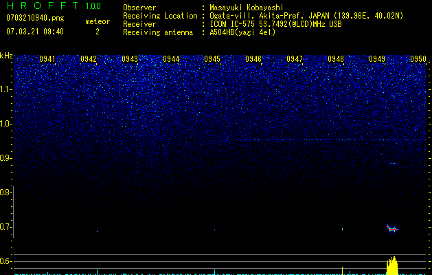The width and height of the screenshot is (432, 275).
Task: Select the 0945 time label
Action: [212, 59]
